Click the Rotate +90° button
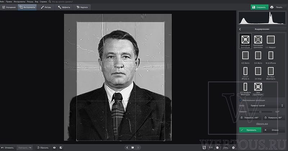 tap(250, 117)
